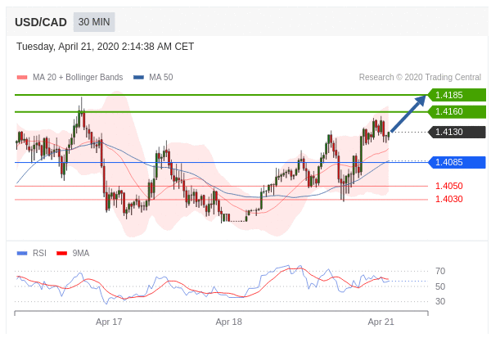This screenshot has width=491, height=338.
Task: Click the Apr 18 date axis label
Action: [229, 322]
